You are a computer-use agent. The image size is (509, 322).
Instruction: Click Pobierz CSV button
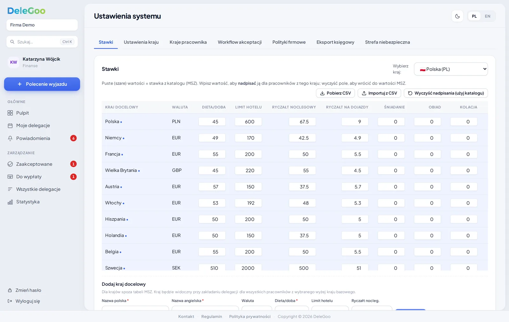335,93
